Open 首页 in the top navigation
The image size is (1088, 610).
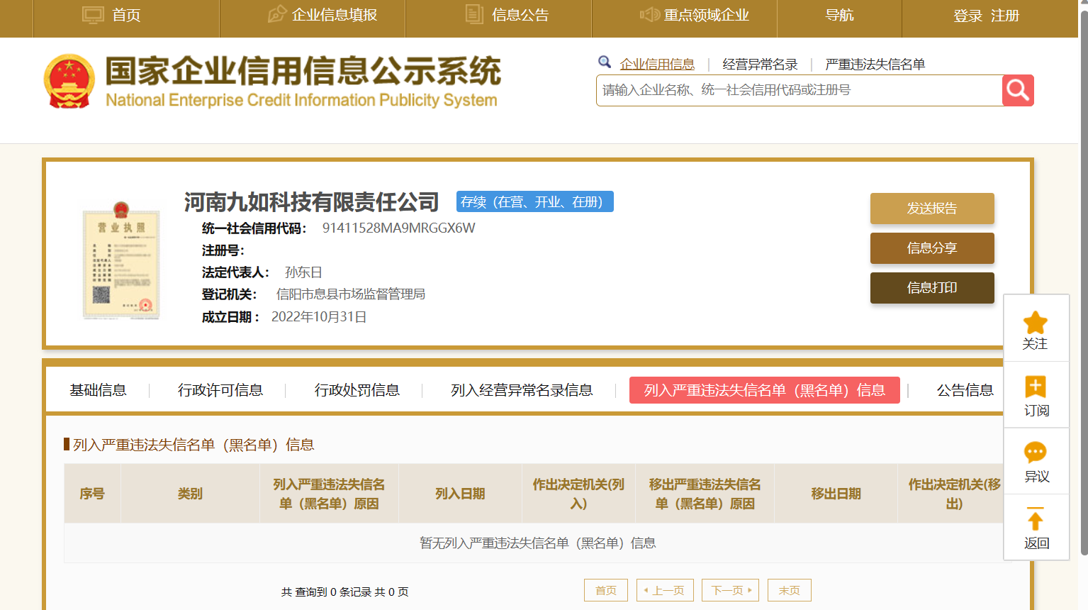(x=126, y=15)
